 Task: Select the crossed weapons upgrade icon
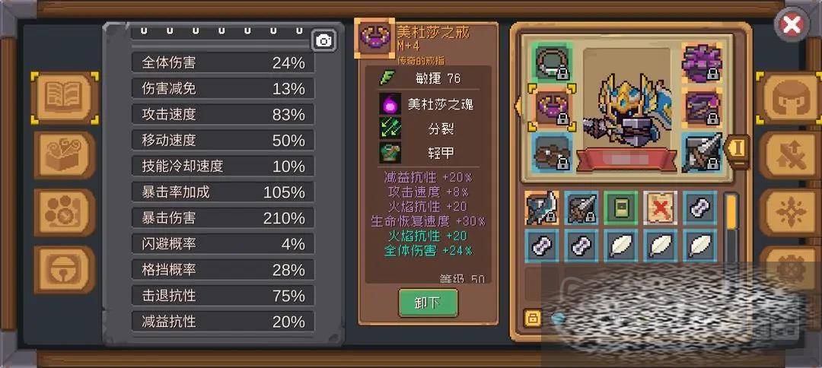click(789, 155)
